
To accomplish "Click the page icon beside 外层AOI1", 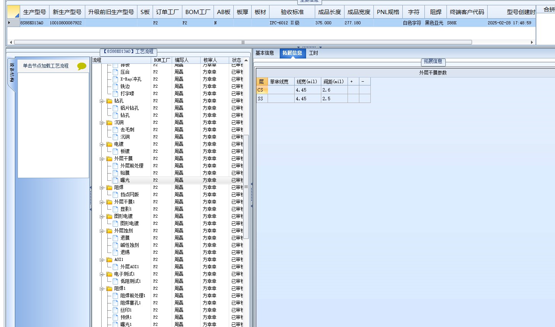I will (x=115, y=267).
